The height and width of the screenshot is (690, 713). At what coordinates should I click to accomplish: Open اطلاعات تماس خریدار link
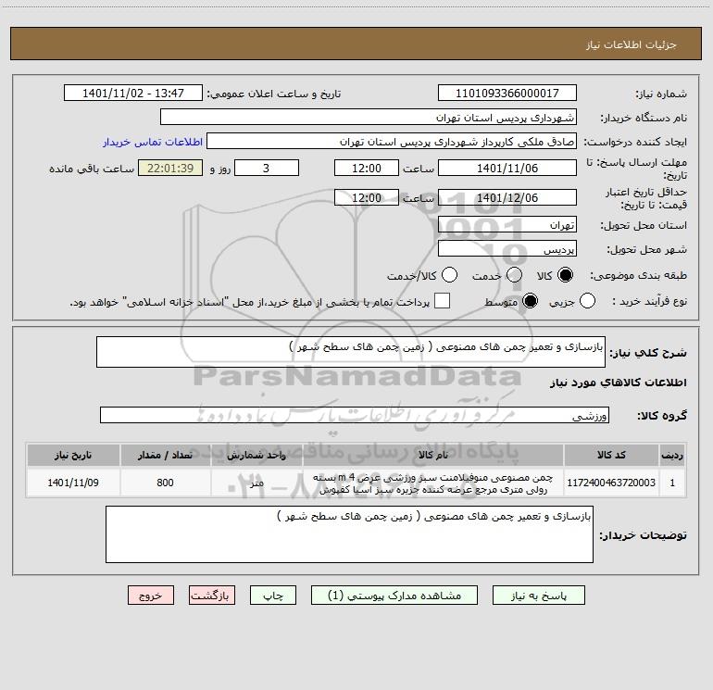153,142
